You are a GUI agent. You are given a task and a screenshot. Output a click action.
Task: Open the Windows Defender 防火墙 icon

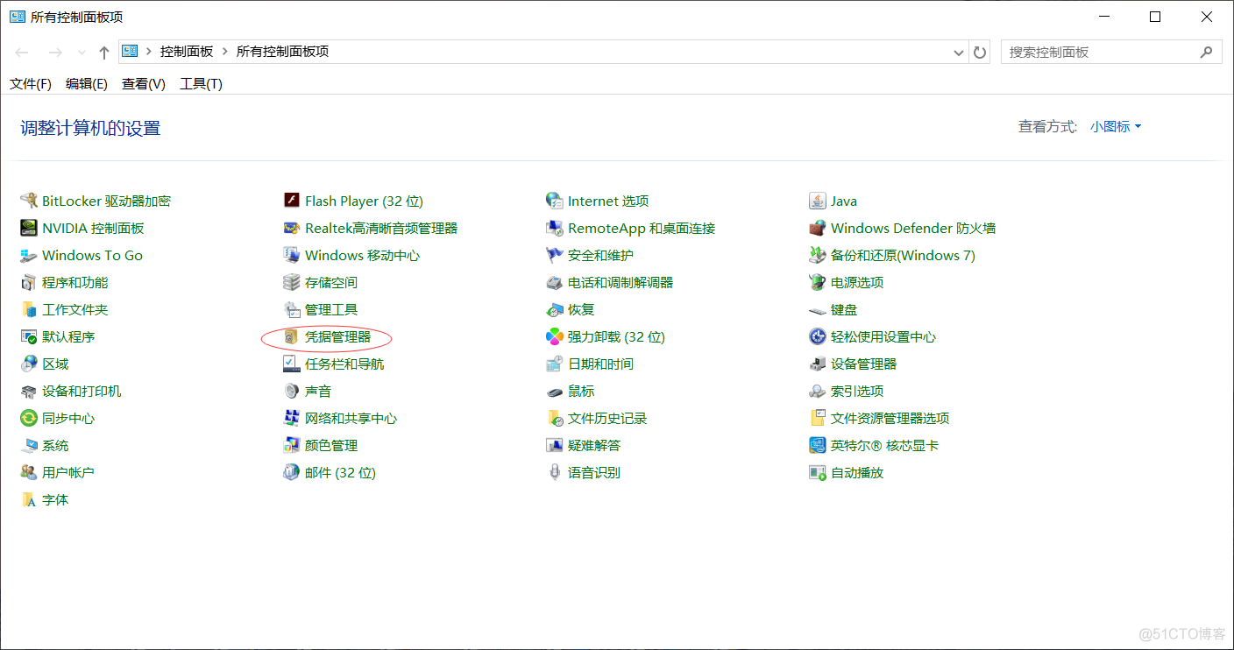click(x=818, y=228)
